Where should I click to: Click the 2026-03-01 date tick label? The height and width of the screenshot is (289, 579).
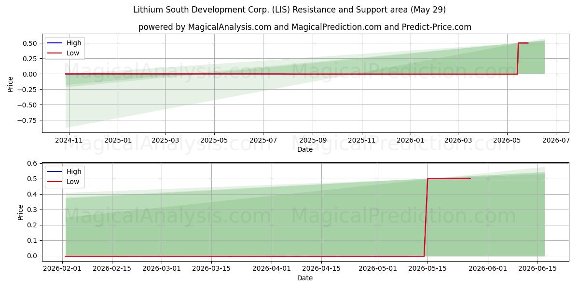(x=162, y=269)
